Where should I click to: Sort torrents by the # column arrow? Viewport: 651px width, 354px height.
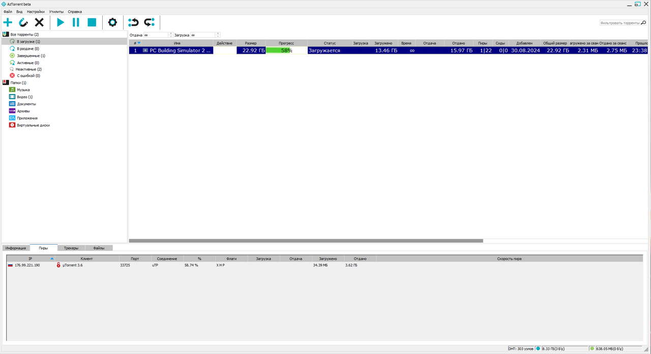[139, 43]
